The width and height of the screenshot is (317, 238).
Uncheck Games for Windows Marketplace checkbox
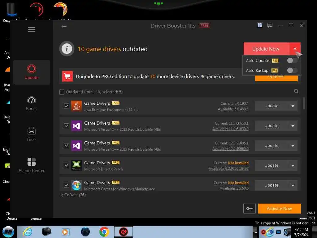tap(67, 185)
